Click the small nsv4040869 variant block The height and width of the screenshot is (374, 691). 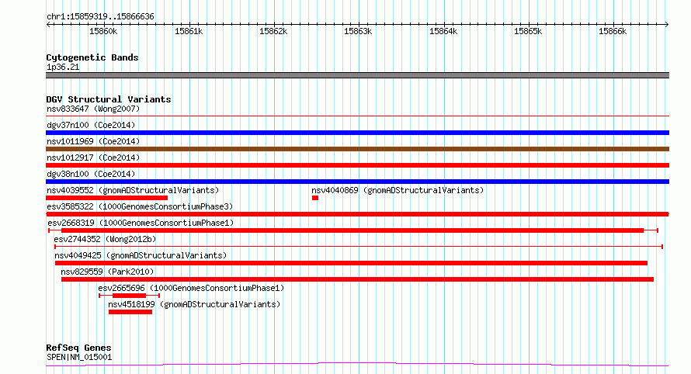click(x=315, y=198)
